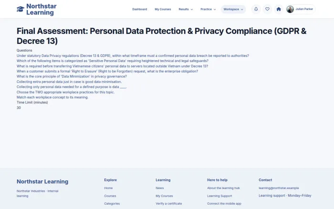
Task: Select the 'Right to Erasure' question
Action: click(x=107, y=71)
